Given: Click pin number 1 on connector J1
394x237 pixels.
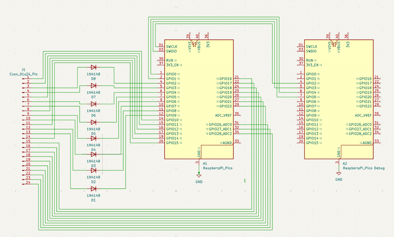Looking at the screenshot, I should pyautogui.click(x=28, y=77).
